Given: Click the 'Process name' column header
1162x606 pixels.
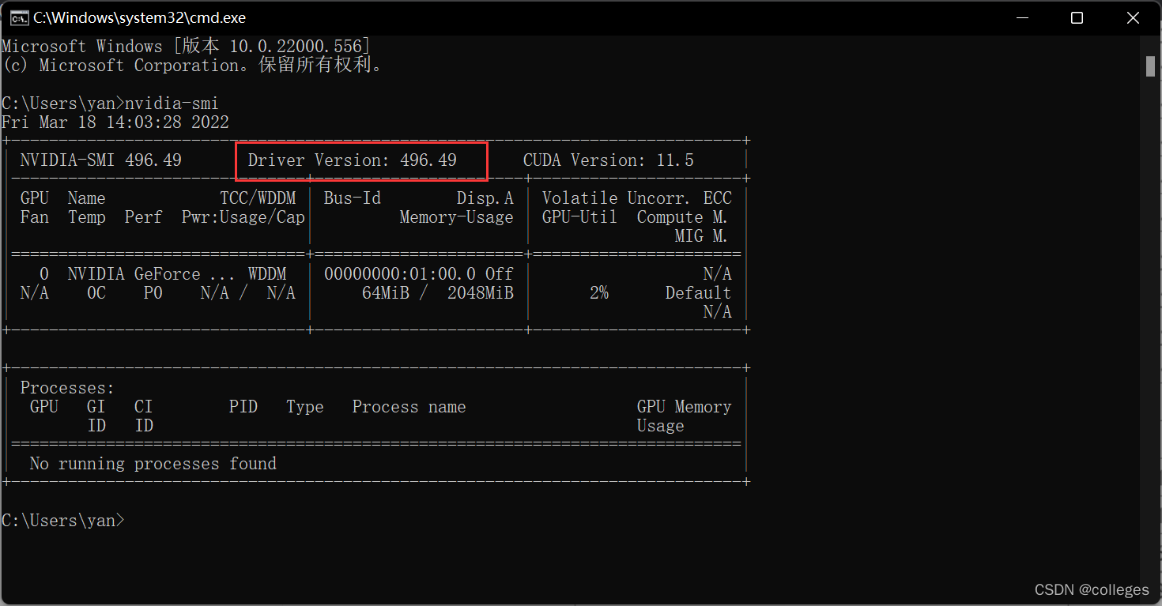Looking at the screenshot, I should point(409,407).
